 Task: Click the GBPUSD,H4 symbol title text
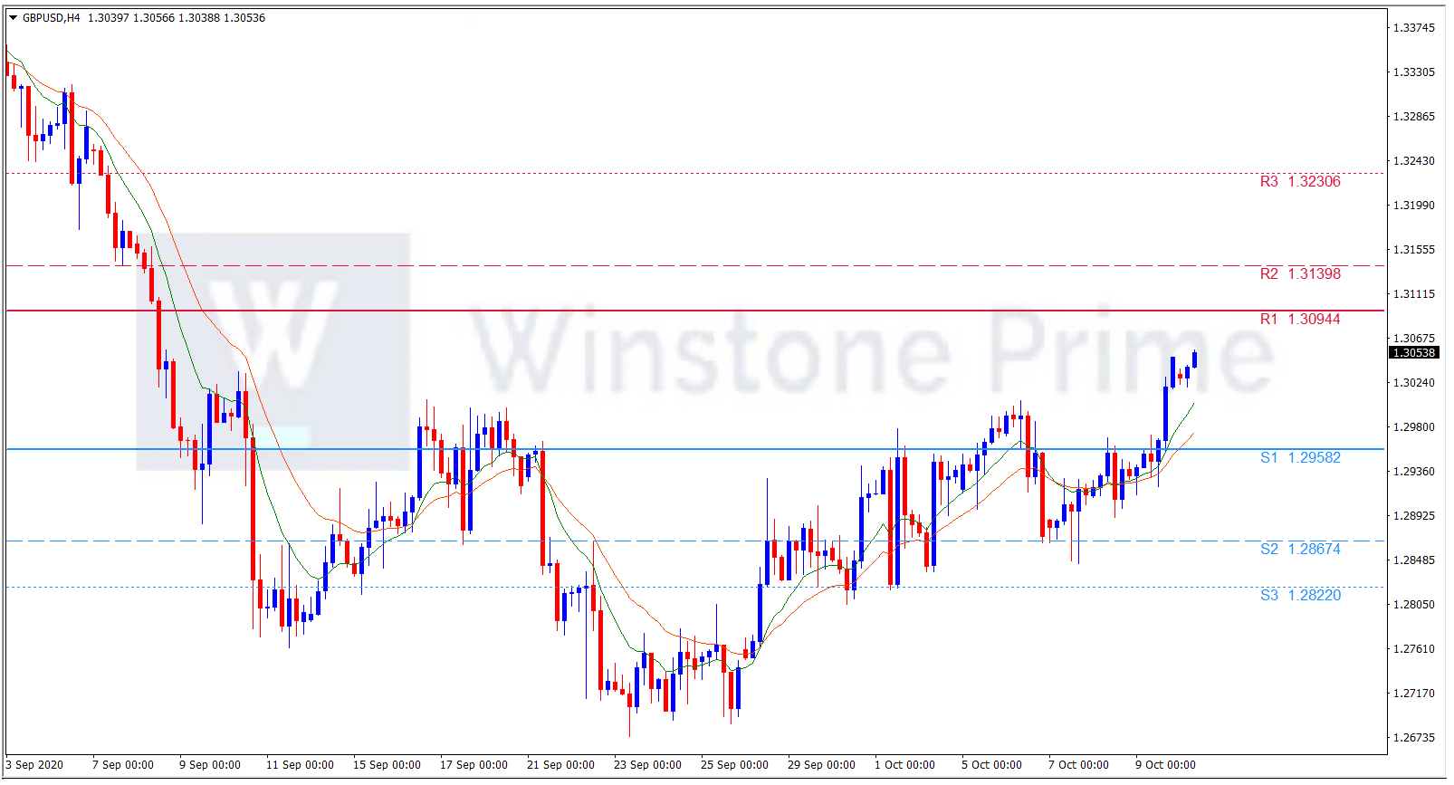tap(52, 18)
